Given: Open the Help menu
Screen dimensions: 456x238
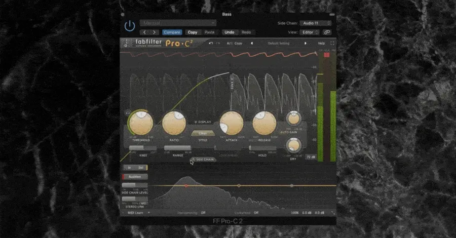Looking at the screenshot, I should (321, 44).
